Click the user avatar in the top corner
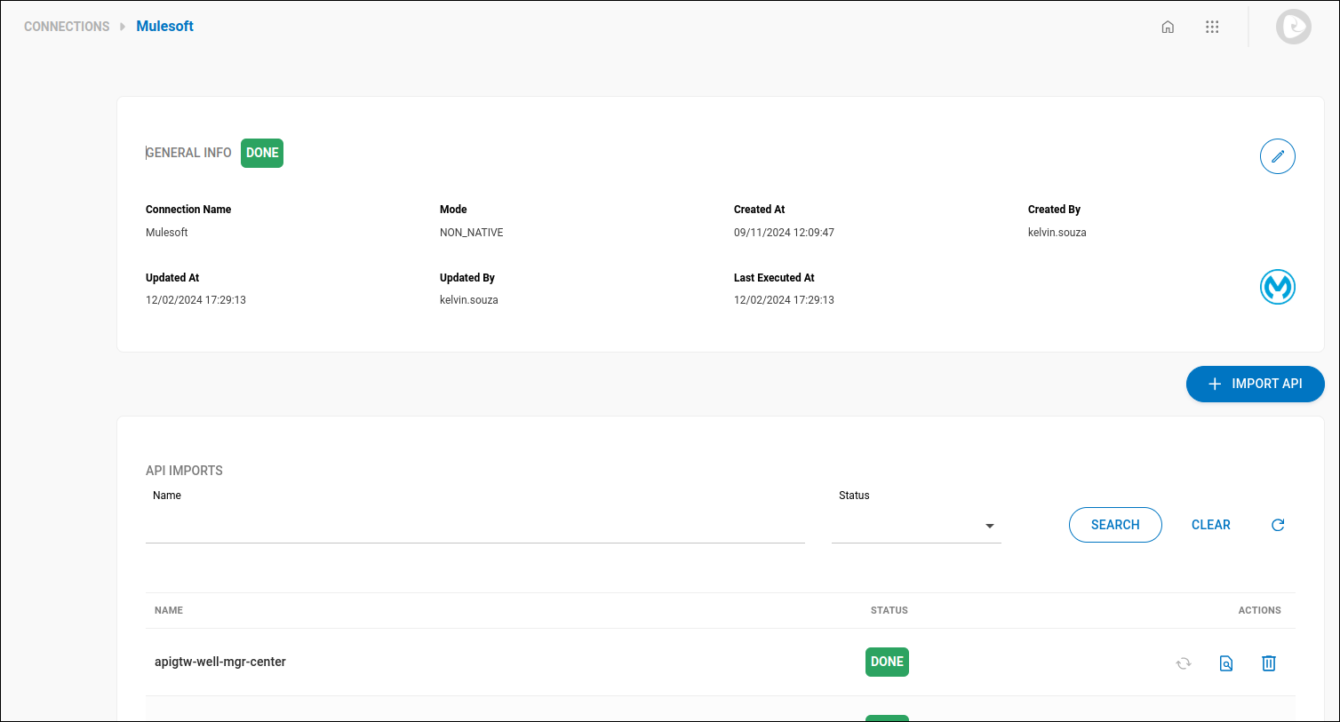Screen dimensions: 1340x722 [1293, 26]
